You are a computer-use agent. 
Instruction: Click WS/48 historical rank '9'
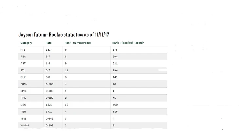click(113, 125)
